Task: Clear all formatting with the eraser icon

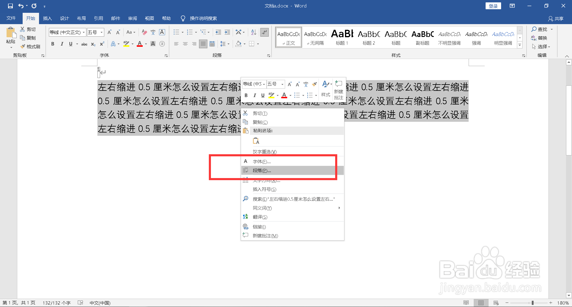Action: [144, 32]
